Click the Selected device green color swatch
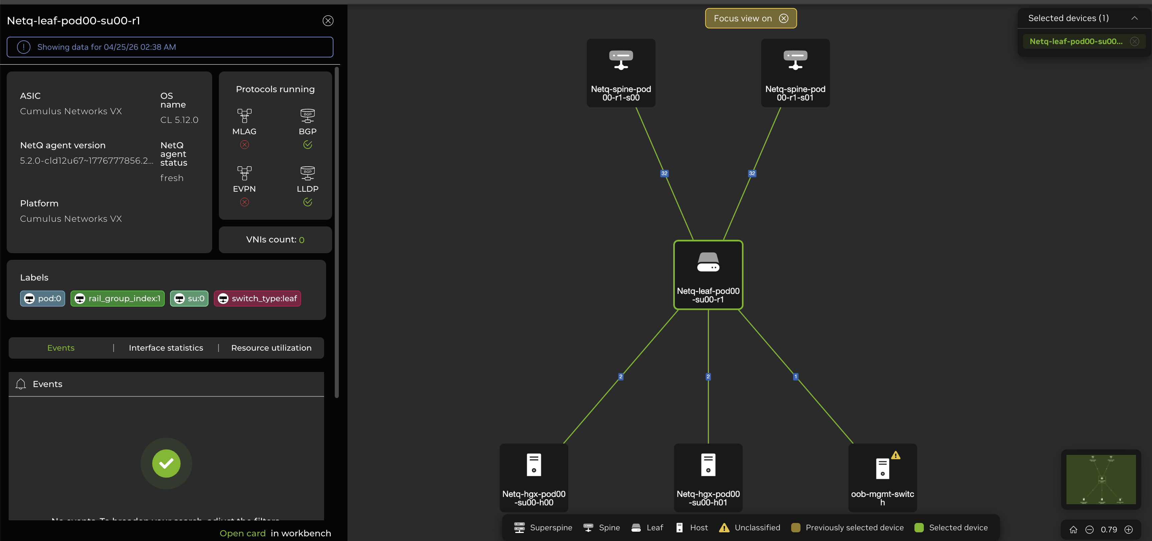 919,528
